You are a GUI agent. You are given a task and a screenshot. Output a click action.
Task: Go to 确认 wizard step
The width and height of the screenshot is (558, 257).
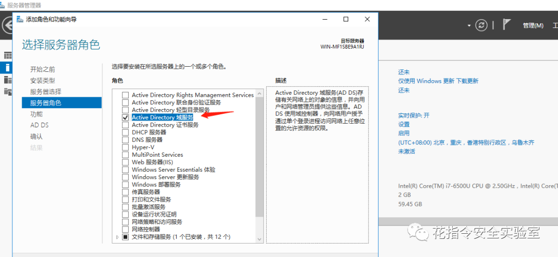36,137
